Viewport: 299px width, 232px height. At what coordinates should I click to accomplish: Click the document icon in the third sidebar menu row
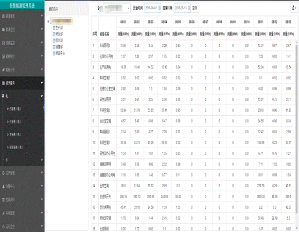3,43
